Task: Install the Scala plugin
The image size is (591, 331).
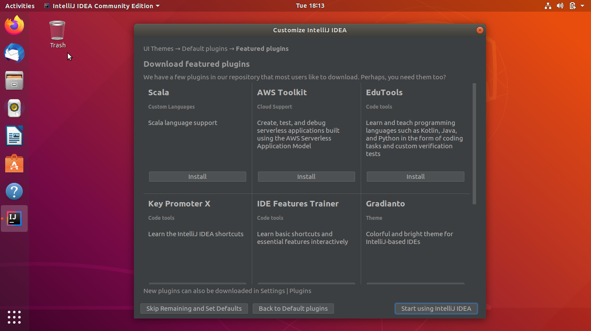Action: point(197,176)
